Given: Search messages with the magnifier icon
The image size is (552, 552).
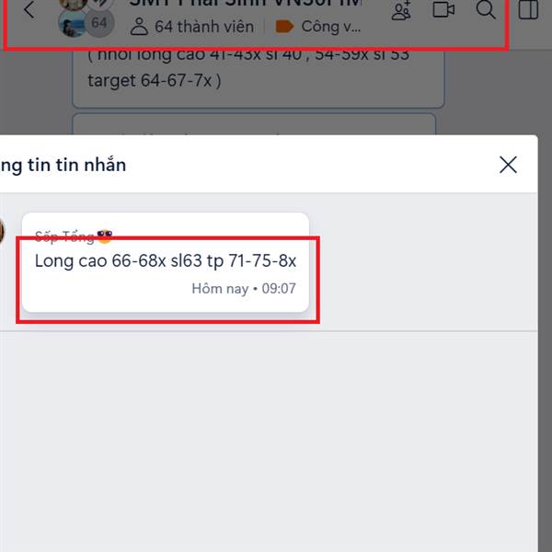Looking at the screenshot, I should point(486,9).
